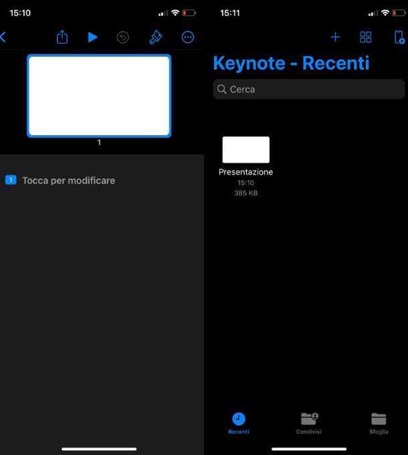The width and height of the screenshot is (408, 455).
Task: Focus the Cerca search field
Action: click(309, 89)
